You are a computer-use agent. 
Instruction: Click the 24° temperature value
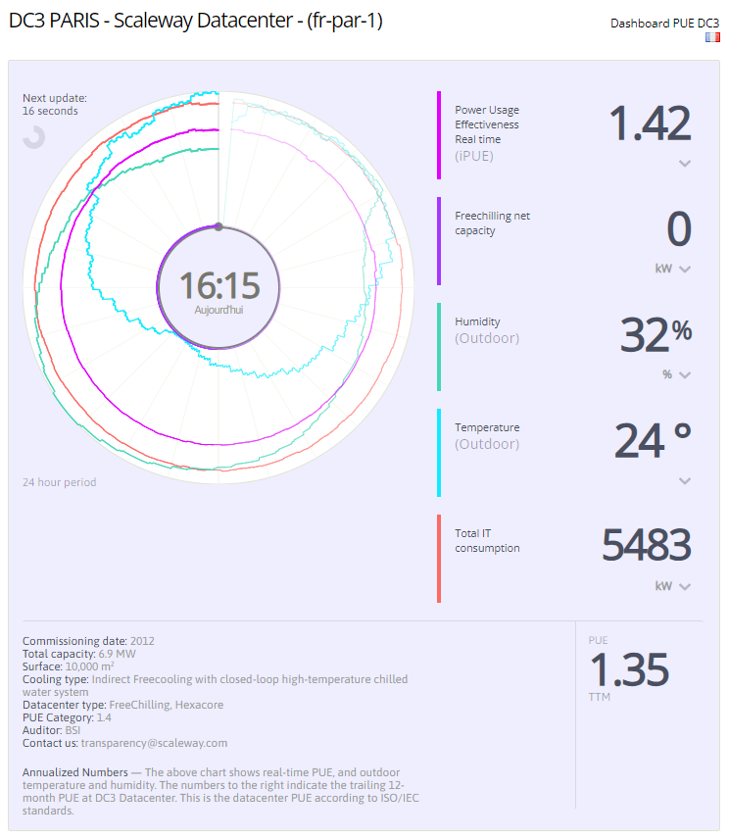click(x=653, y=441)
